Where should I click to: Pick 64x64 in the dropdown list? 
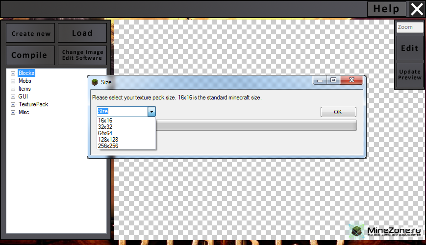point(105,133)
